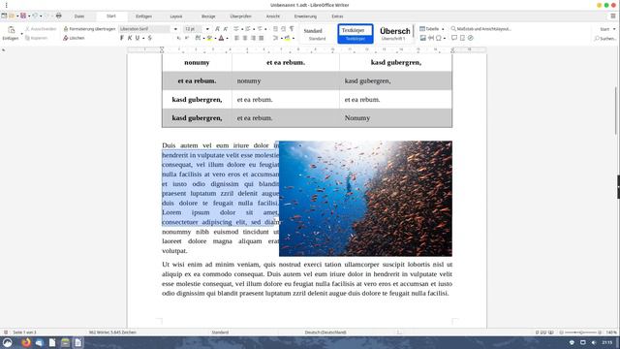Toggle underline formatting
The image size is (620, 349).
[138, 38]
